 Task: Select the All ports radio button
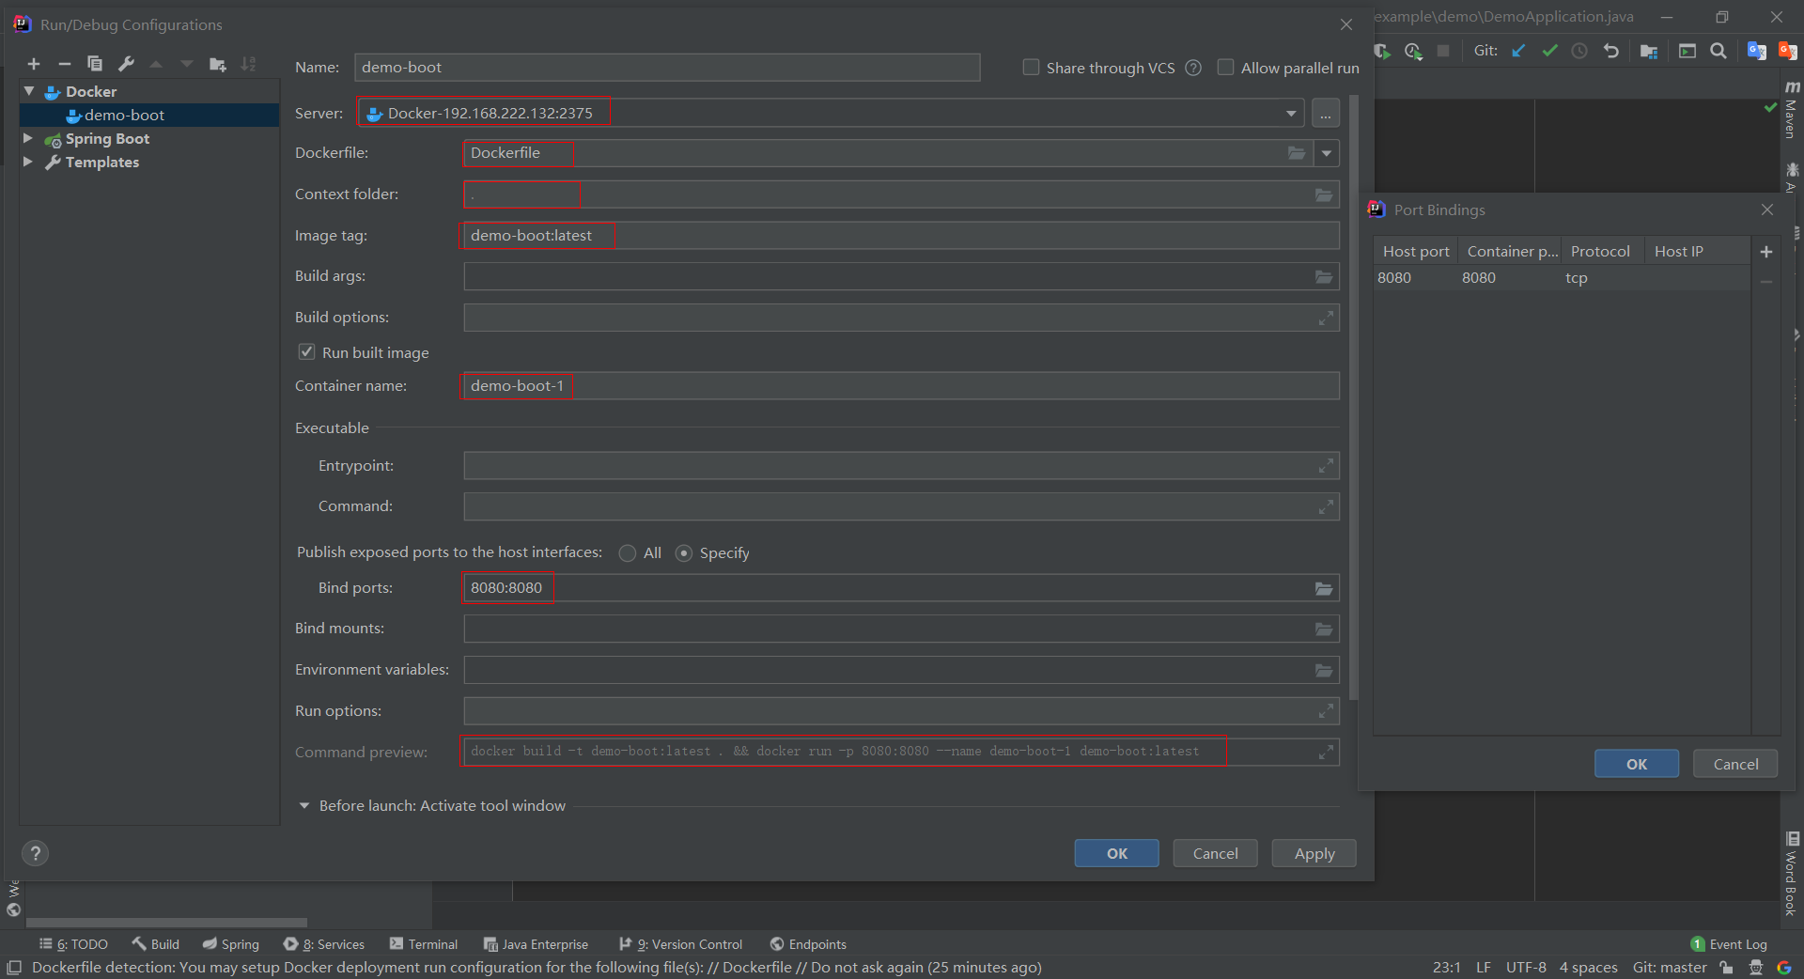pyautogui.click(x=628, y=553)
